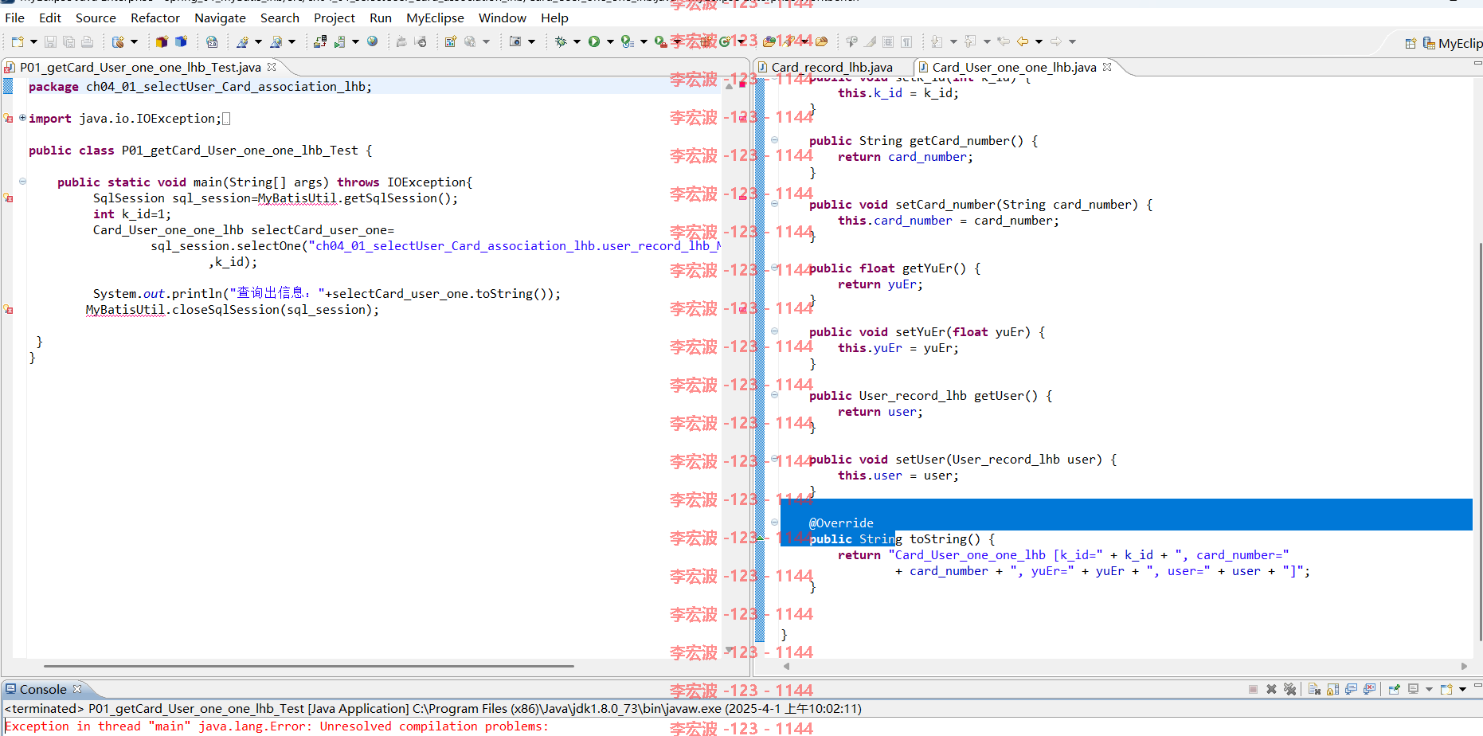Image resolution: width=1483 pixels, height=736 pixels.
Task: Open the Navigate menu
Action: point(220,18)
